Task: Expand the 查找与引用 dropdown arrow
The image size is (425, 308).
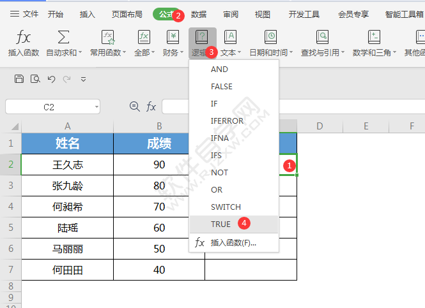Action: click(x=343, y=52)
